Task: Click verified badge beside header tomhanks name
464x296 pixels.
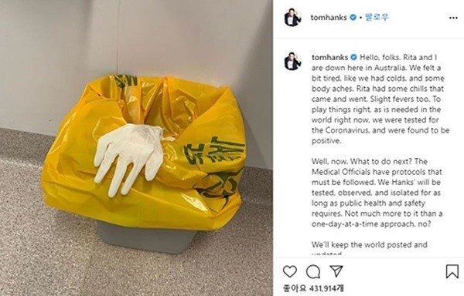Action: point(353,18)
